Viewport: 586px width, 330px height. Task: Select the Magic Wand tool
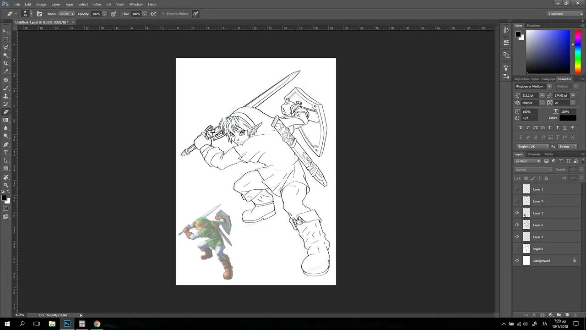6,55
